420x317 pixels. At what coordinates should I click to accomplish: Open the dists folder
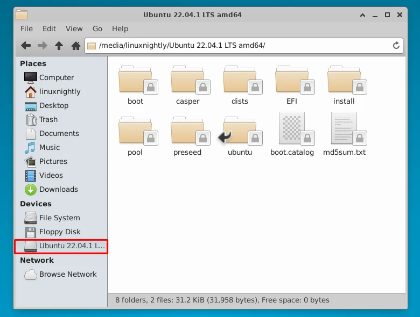(242, 85)
